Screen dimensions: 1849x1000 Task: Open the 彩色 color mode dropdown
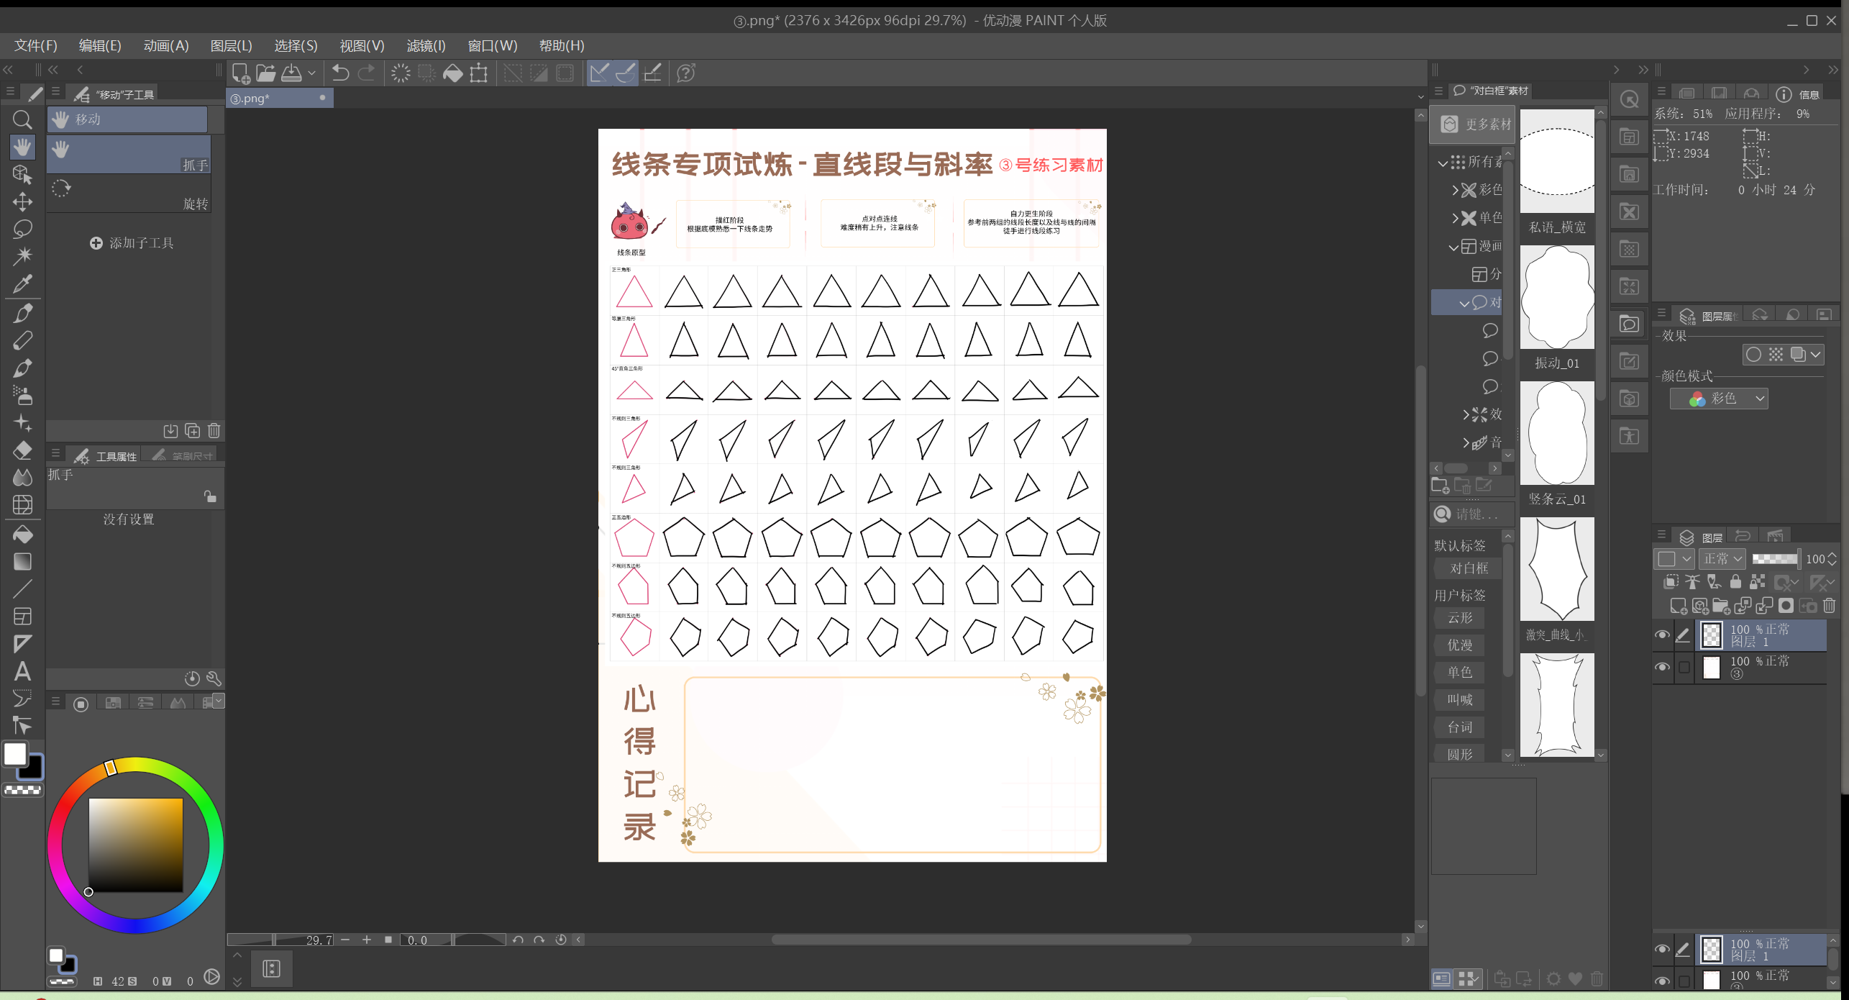1719,399
